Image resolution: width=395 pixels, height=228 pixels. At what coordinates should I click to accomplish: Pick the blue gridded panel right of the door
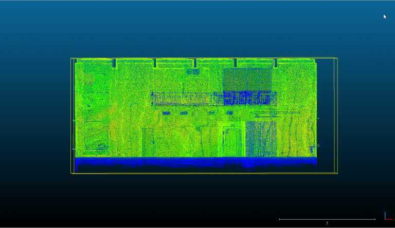(x=261, y=139)
